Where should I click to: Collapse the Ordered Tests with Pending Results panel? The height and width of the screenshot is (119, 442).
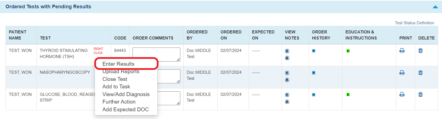(435, 7)
